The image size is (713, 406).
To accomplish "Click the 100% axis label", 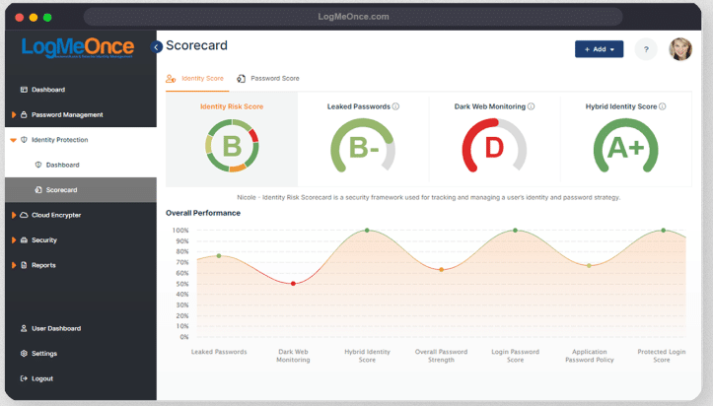I will click(x=180, y=231).
